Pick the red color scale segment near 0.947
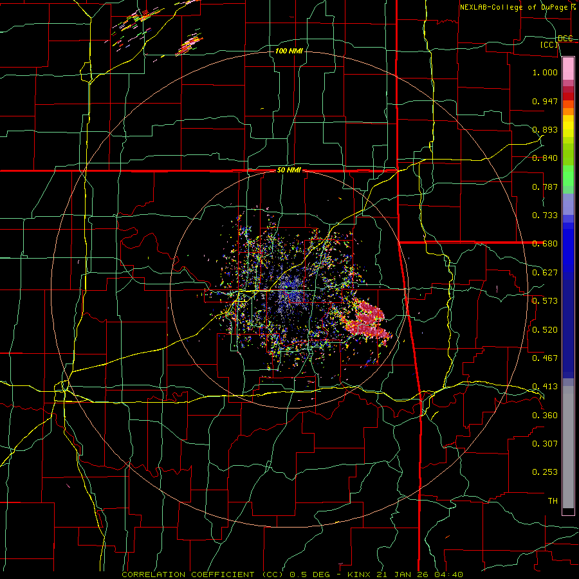 click(568, 96)
